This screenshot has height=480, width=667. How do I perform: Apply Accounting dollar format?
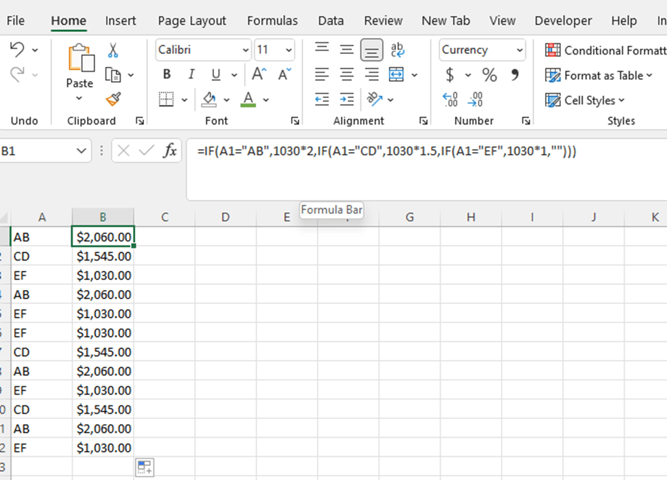449,75
